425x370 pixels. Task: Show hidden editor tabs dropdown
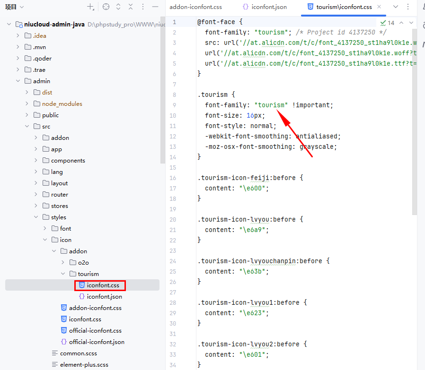point(396,7)
